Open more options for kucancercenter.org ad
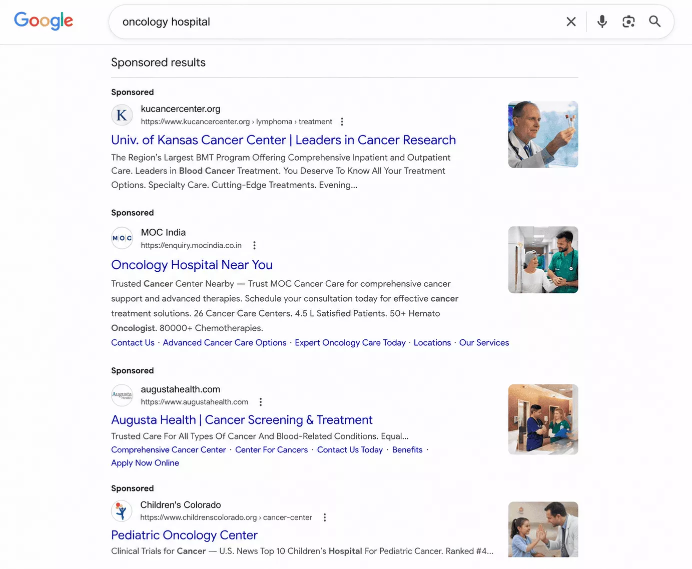The height and width of the screenshot is (569, 692). pyautogui.click(x=342, y=122)
